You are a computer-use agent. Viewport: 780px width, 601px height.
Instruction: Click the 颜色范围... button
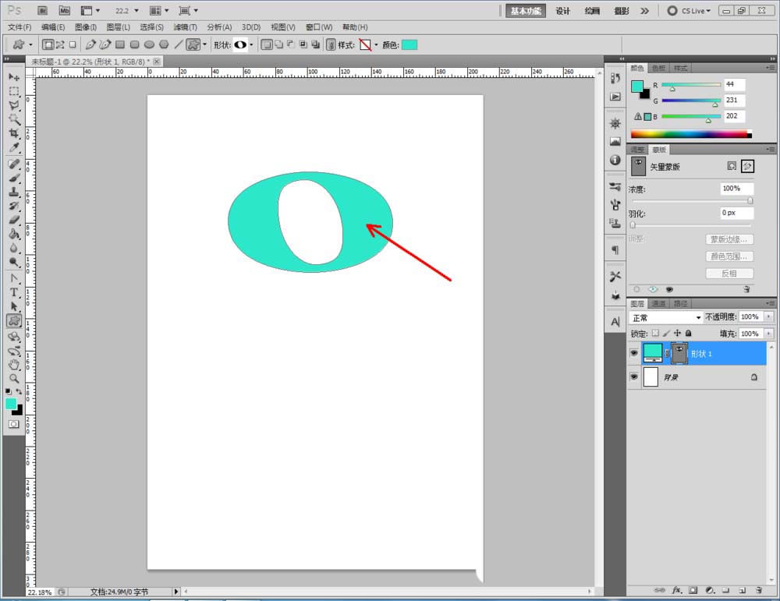729,256
